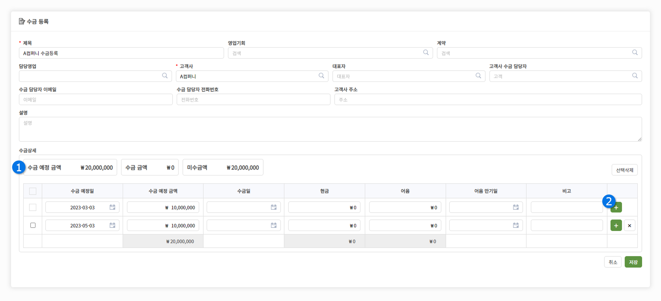
Task: Click 수금 예정 금액 ₩20,000,000 summary box
Action: tap(70, 168)
